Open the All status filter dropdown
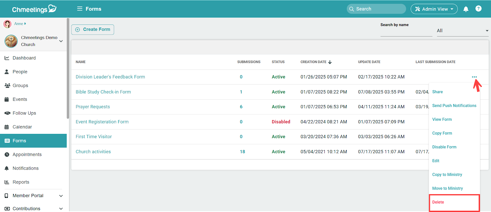Image resolution: width=491 pixels, height=212 pixels. 463,31
